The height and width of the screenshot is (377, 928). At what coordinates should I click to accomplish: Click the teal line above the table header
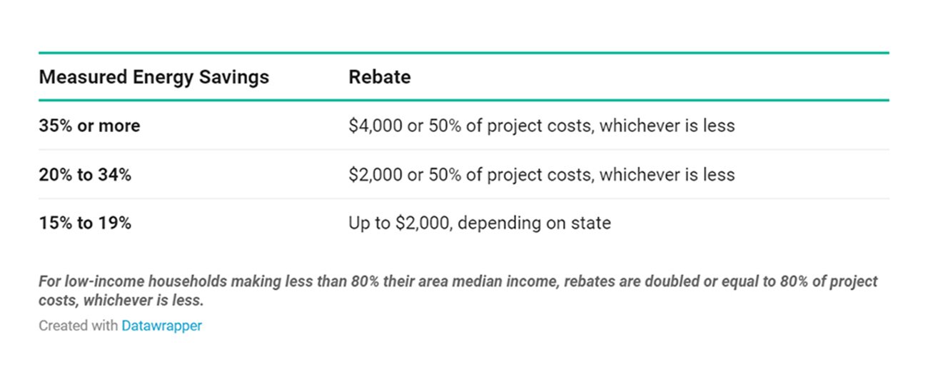[x=464, y=53]
